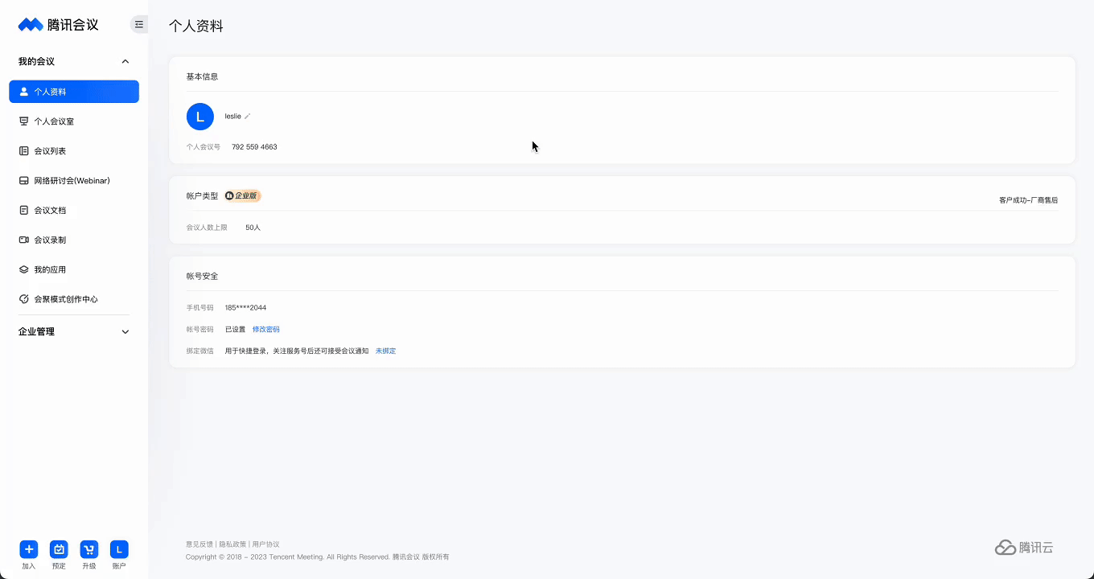Click the phone number 185****2044
The image size is (1094, 579).
245,308
